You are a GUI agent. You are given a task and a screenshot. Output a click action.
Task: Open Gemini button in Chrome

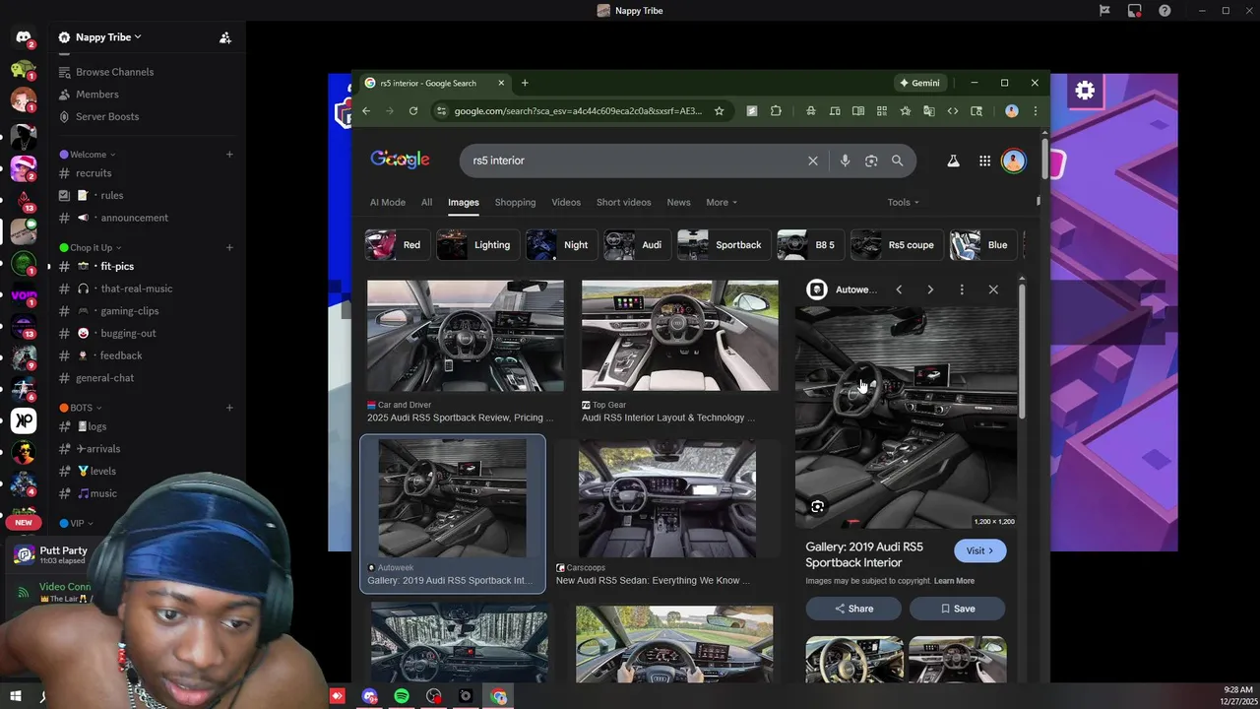pos(919,83)
